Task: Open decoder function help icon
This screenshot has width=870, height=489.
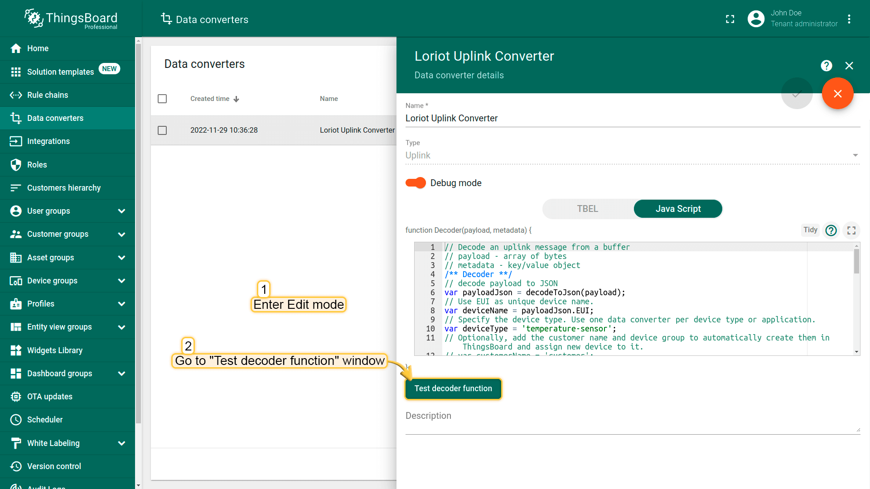Action: (831, 230)
